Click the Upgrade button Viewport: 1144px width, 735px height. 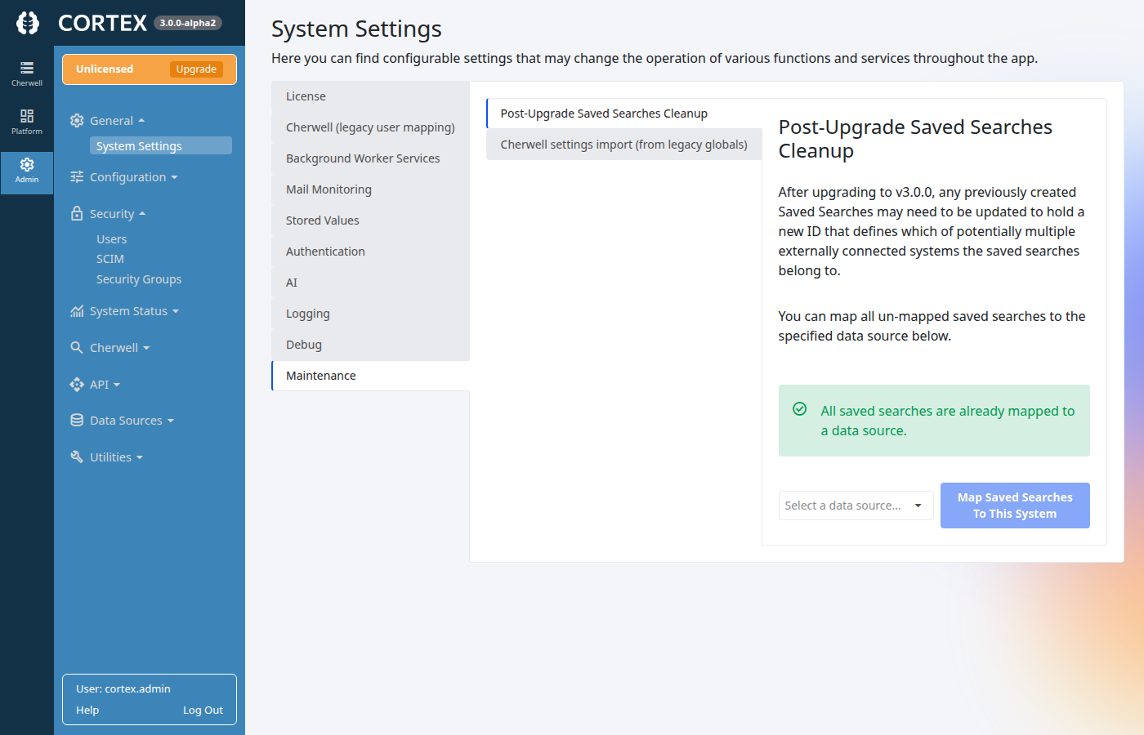tap(195, 69)
